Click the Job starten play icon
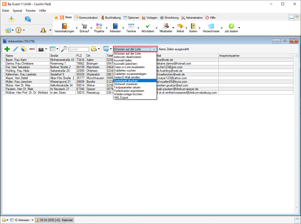 point(231,26)
